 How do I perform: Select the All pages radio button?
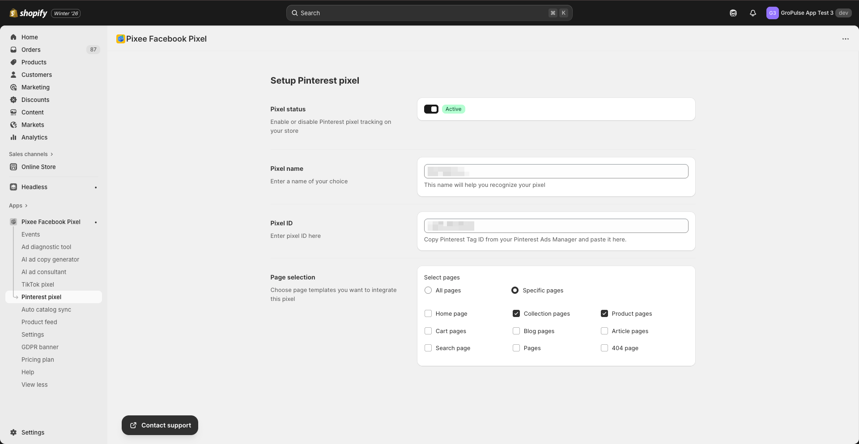pyautogui.click(x=428, y=290)
